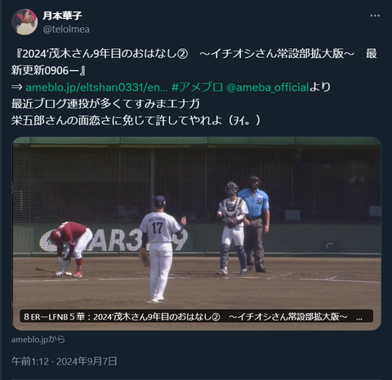This screenshot has width=392, height=380.
Task: Open the #アメブロ hashtag
Action: point(198,87)
